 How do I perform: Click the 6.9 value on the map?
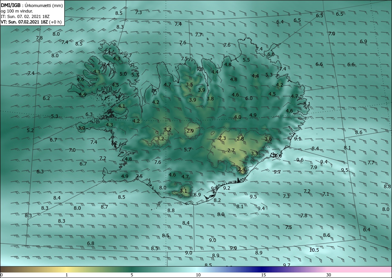pos(363,41)
